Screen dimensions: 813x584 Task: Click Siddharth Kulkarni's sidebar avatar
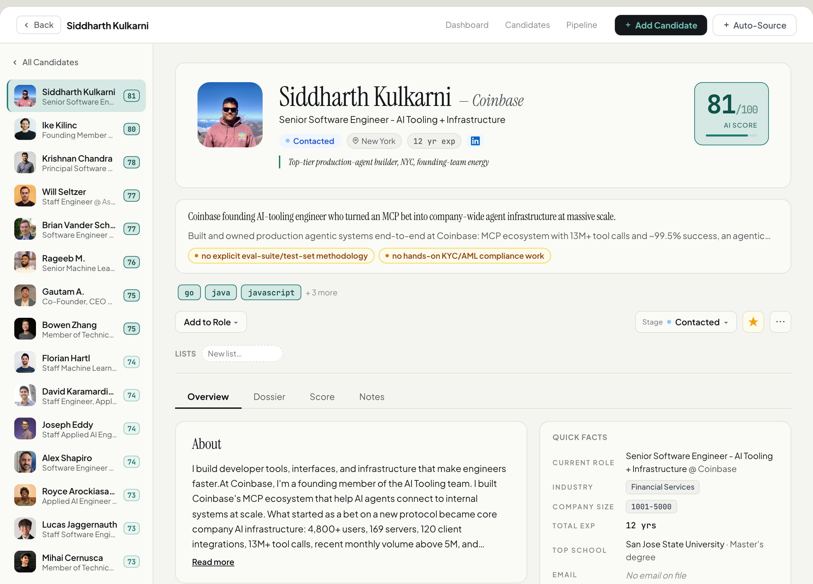pyautogui.click(x=25, y=96)
